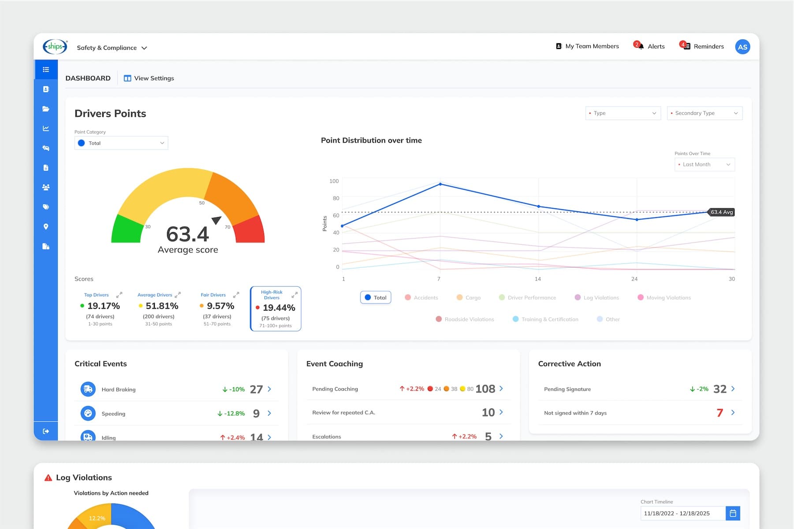Image resolution: width=794 pixels, height=529 pixels.
Task: Open the Safety & Compliance dropdown
Action: coord(112,48)
